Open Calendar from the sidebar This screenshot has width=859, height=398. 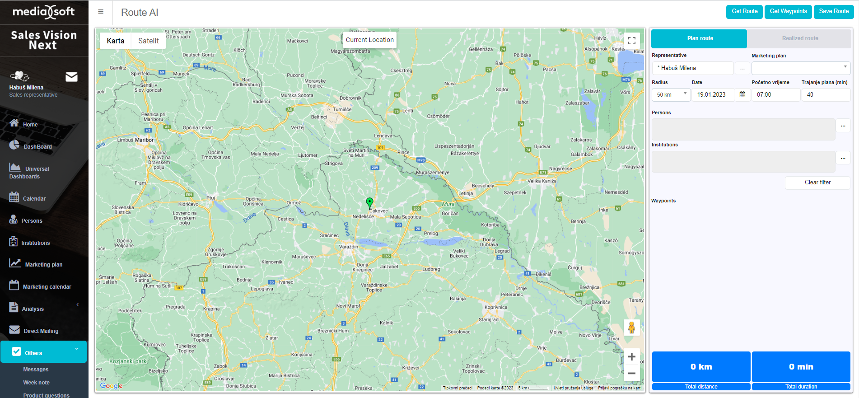[x=34, y=198]
